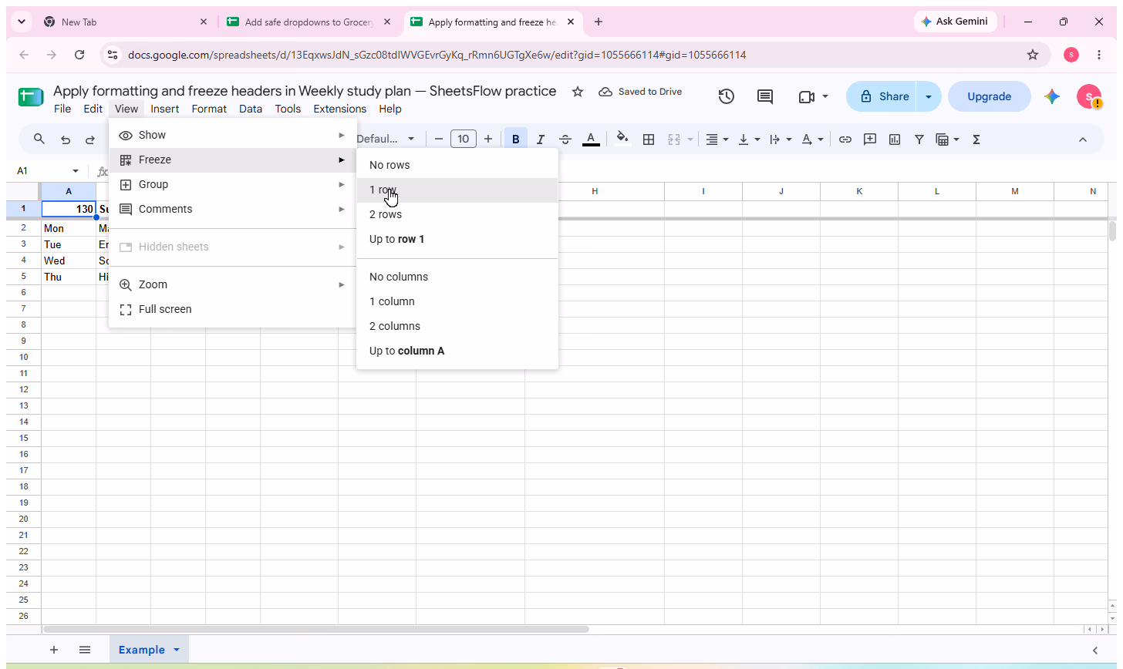
Task: Toggle Bold formatting
Action: pyautogui.click(x=516, y=140)
